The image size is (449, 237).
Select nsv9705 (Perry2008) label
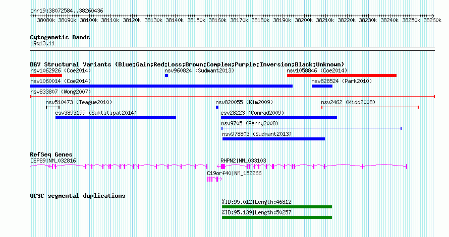250,123
